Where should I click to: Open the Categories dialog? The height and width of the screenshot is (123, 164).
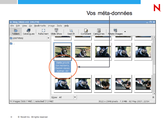pyautogui.click(x=99, y=32)
